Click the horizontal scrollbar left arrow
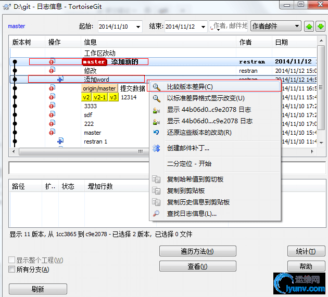Viewport: 328px width, 297px height. pos(14,151)
